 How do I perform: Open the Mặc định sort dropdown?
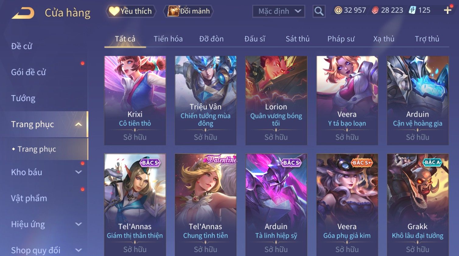coord(279,11)
